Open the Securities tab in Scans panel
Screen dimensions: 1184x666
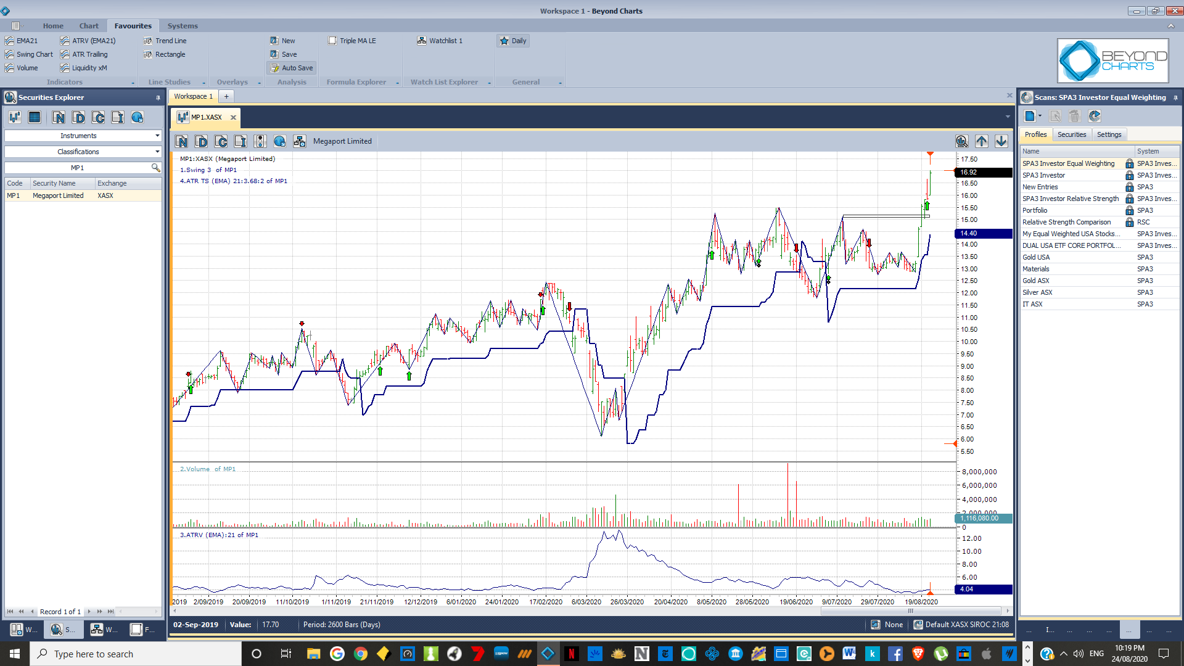click(1072, 134)
